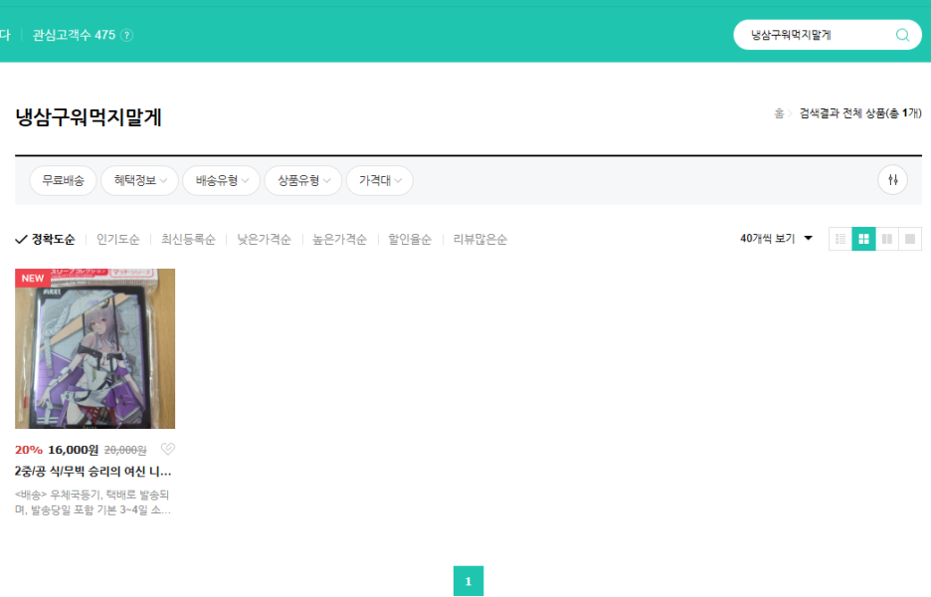The height and width of the screenshot is (597, 931).
Task: Click the 관심고객수 475 text
Action: 74,35
